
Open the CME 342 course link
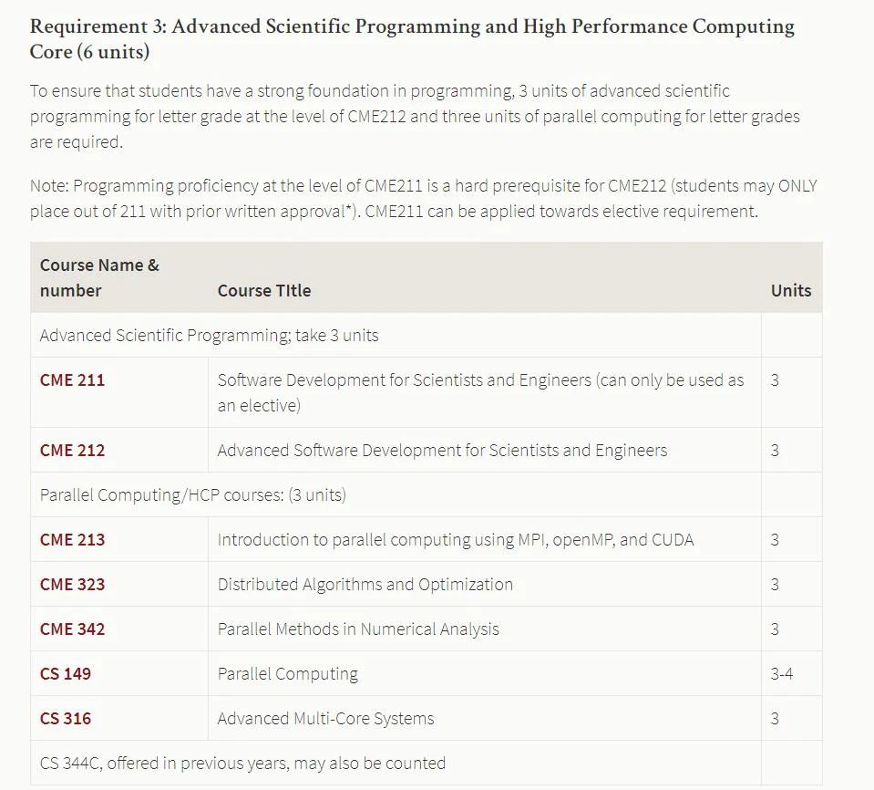tap(73, 629)
